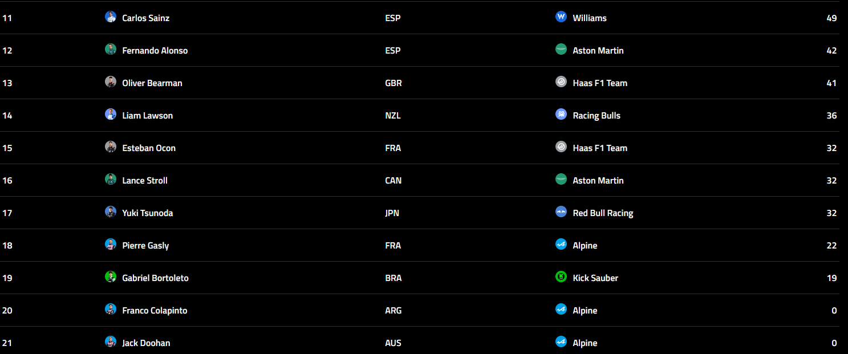Click Fernando Alonso's Aston Martin team logo
Image resolution: width=848 pixels, height=354 pixels.
pos(561,50)
